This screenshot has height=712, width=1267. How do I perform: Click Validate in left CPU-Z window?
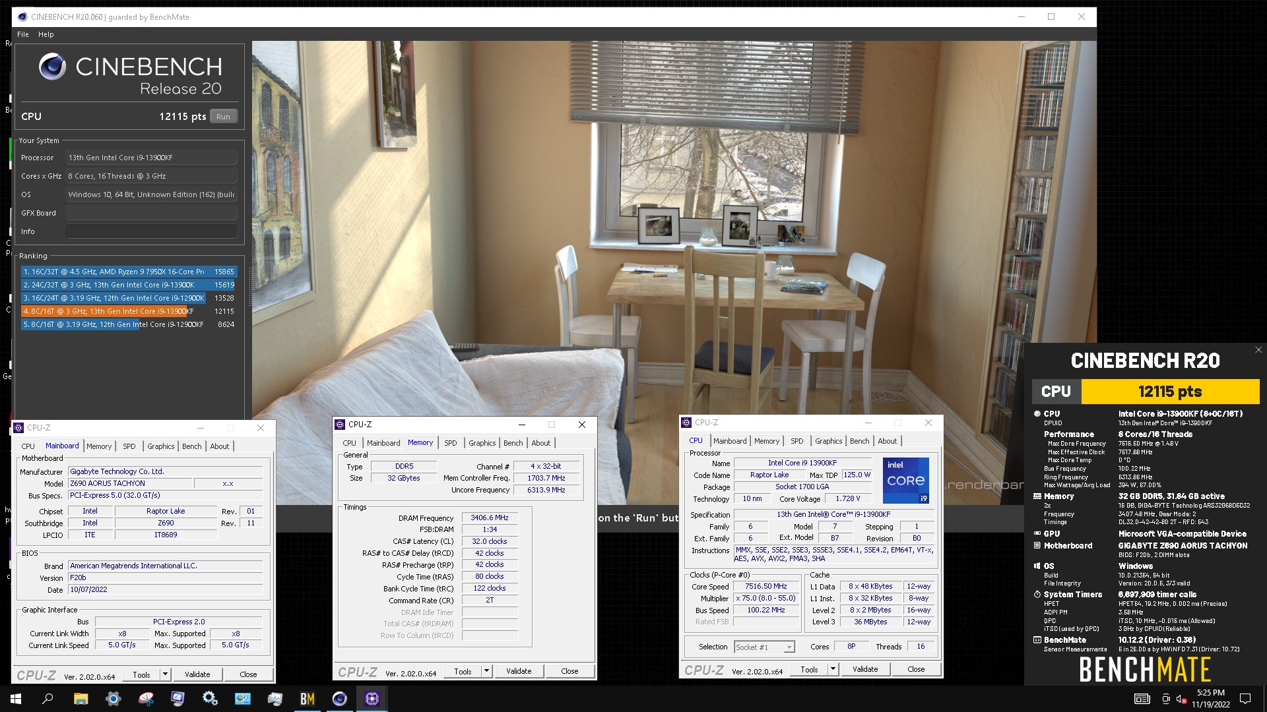tap(197, 674)
